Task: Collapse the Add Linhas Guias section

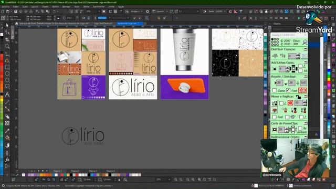Action: point(306,62)
